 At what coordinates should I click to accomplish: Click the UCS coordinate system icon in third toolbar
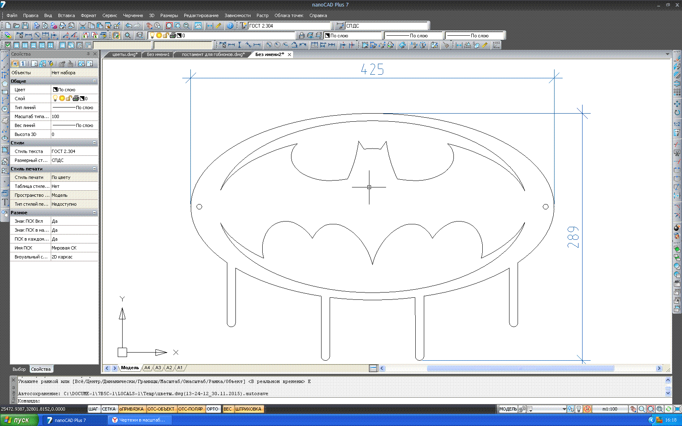click(497, 45)
